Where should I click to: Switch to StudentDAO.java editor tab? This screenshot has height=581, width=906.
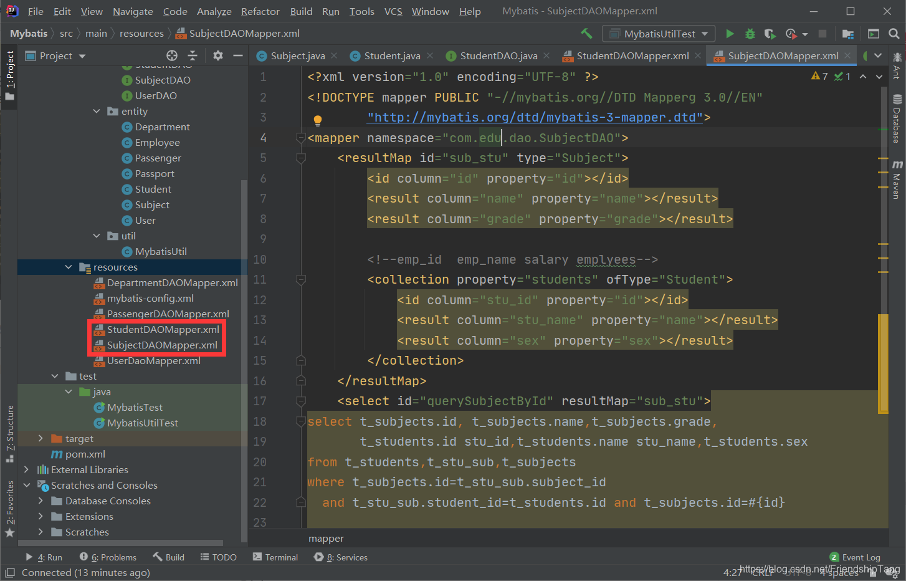pos(498,55)
